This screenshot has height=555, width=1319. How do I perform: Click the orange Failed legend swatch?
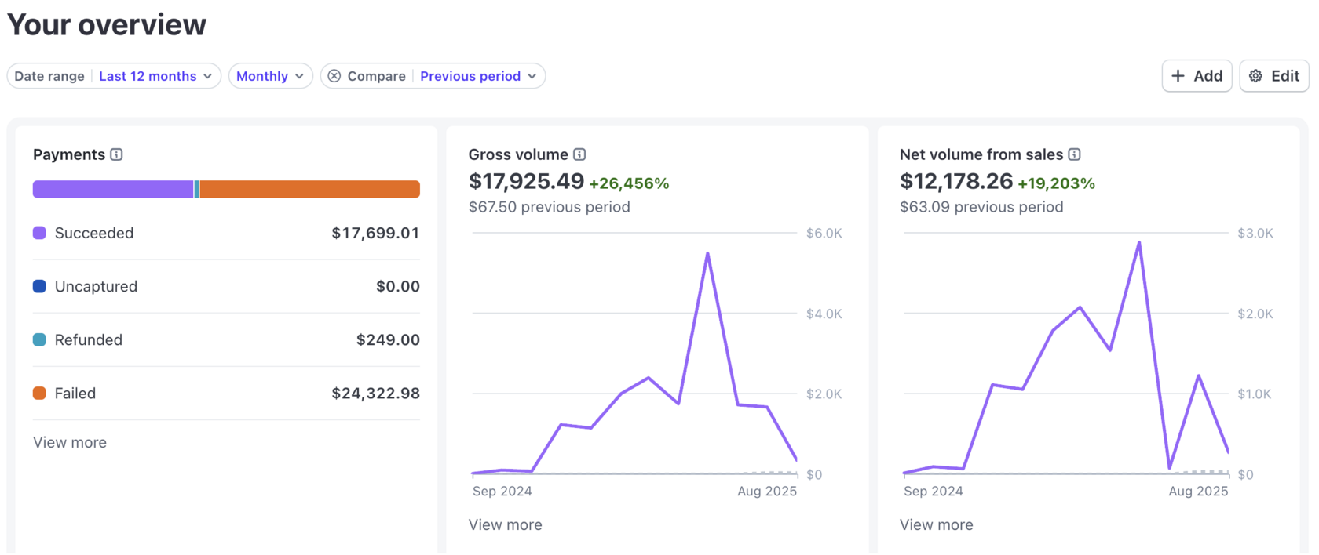[39, 393]
